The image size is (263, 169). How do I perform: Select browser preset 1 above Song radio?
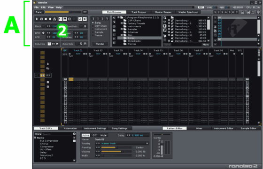[x=93, y=19]
